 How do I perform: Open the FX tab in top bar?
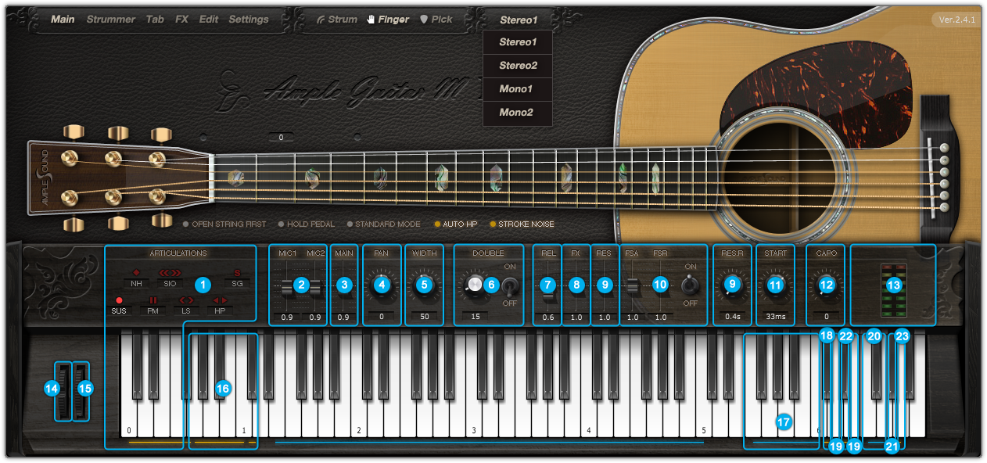tap(181, 20)
